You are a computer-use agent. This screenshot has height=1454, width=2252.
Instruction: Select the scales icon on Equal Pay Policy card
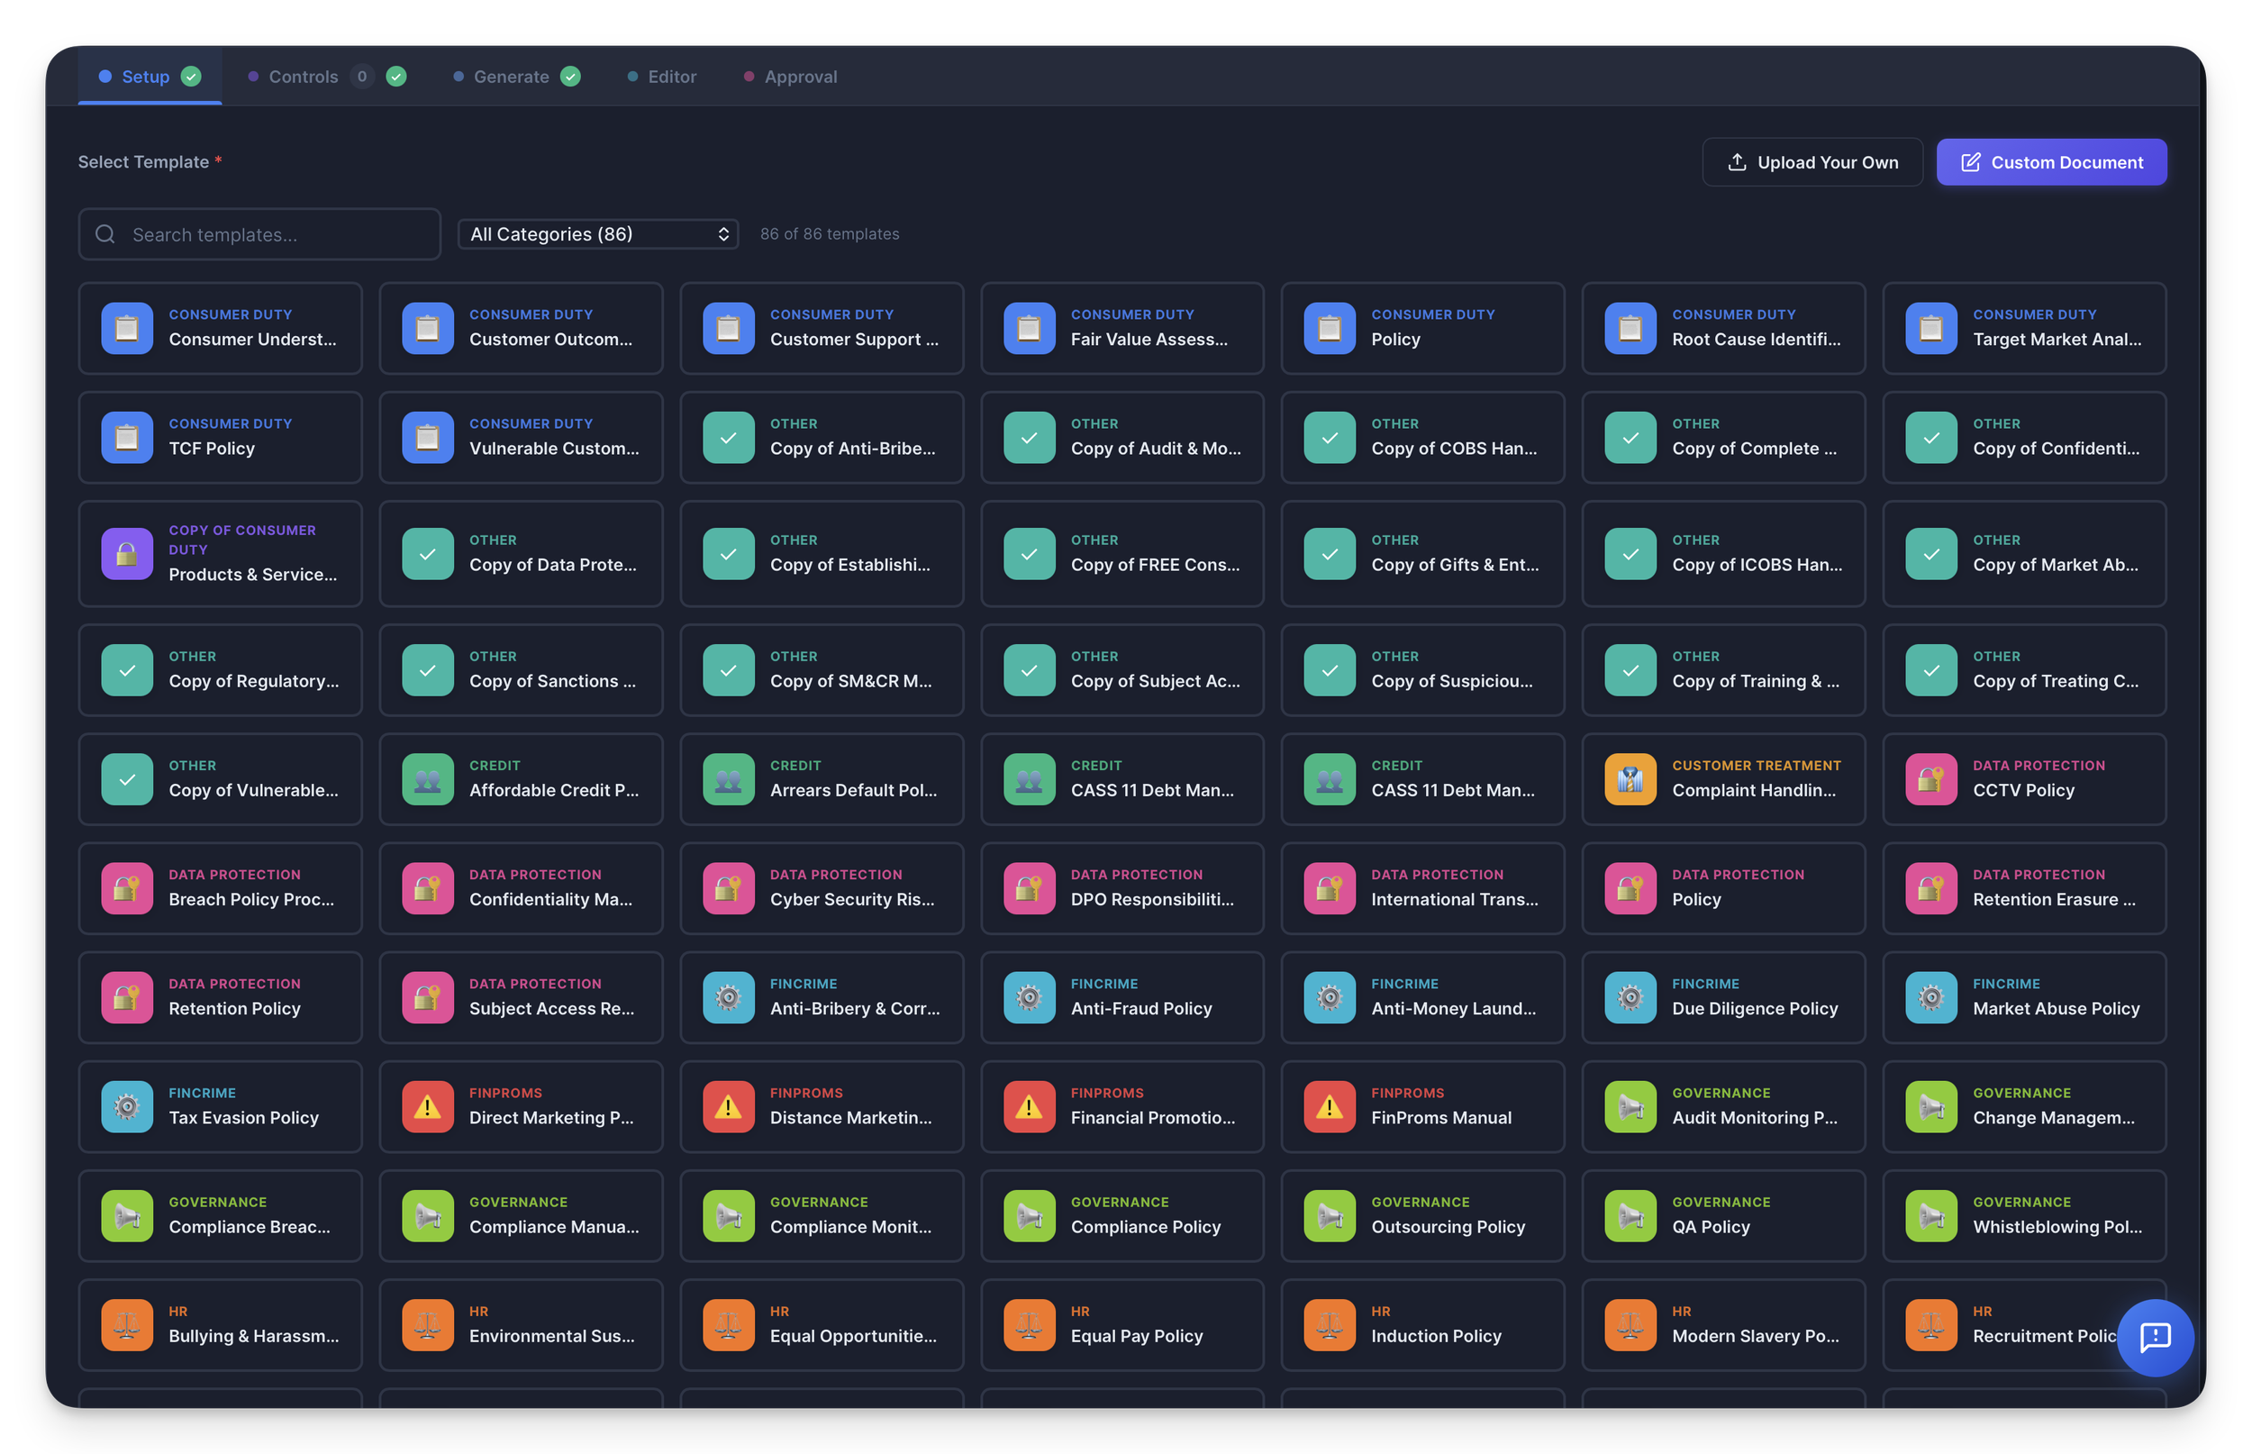1029,1324
